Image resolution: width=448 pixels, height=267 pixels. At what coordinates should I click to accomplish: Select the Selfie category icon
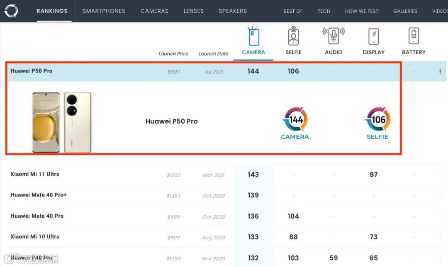click(x=293, y=36)
